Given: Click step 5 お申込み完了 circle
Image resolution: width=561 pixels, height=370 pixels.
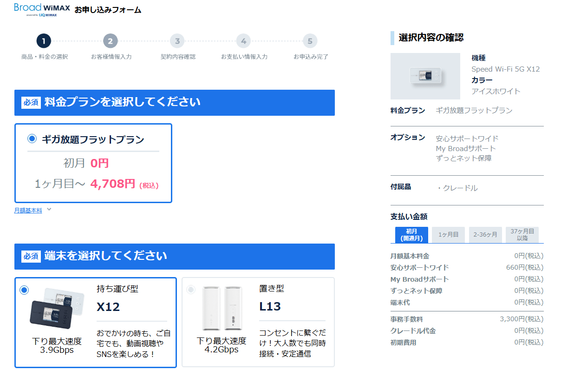Looking at the screenshot, I should (309, 41).
